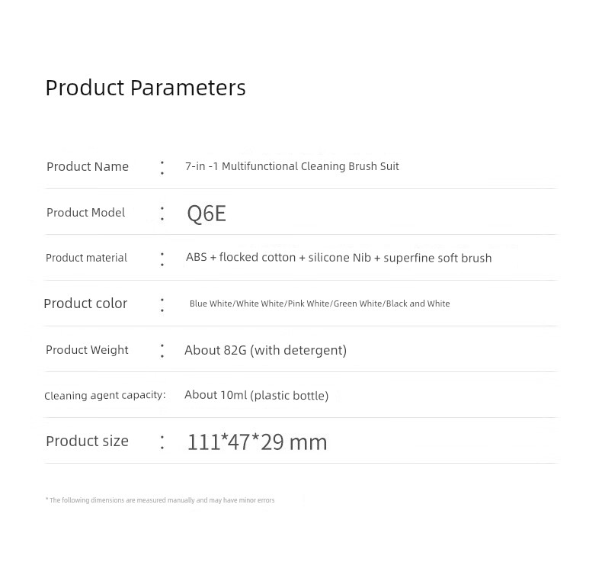
Task: Select the Product color label
Action: pyautogui.click(x=85, y=304)
